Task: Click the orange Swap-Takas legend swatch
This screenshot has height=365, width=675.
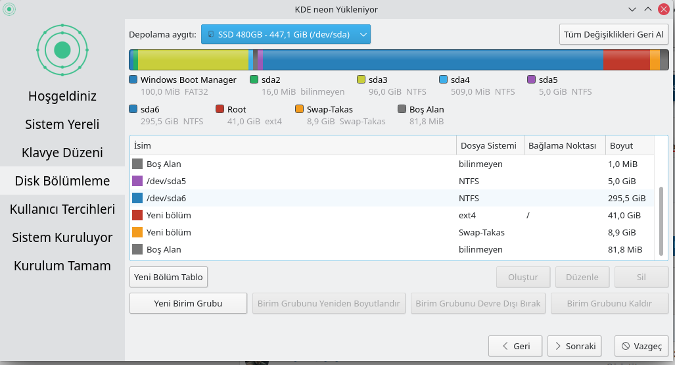Action: coord(300,109)
